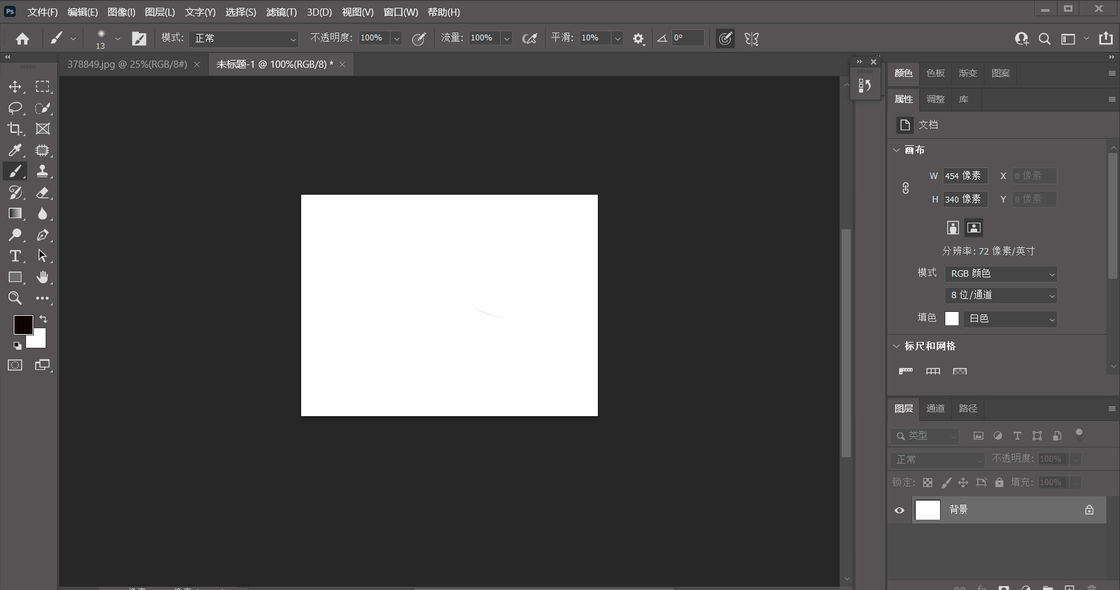Select the Zoom tool in toolbar
This screenshot has height=590, width=1120.
click(15, 298)
